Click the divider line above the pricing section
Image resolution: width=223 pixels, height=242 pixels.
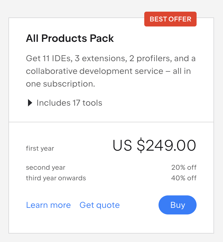coord(111,122)
